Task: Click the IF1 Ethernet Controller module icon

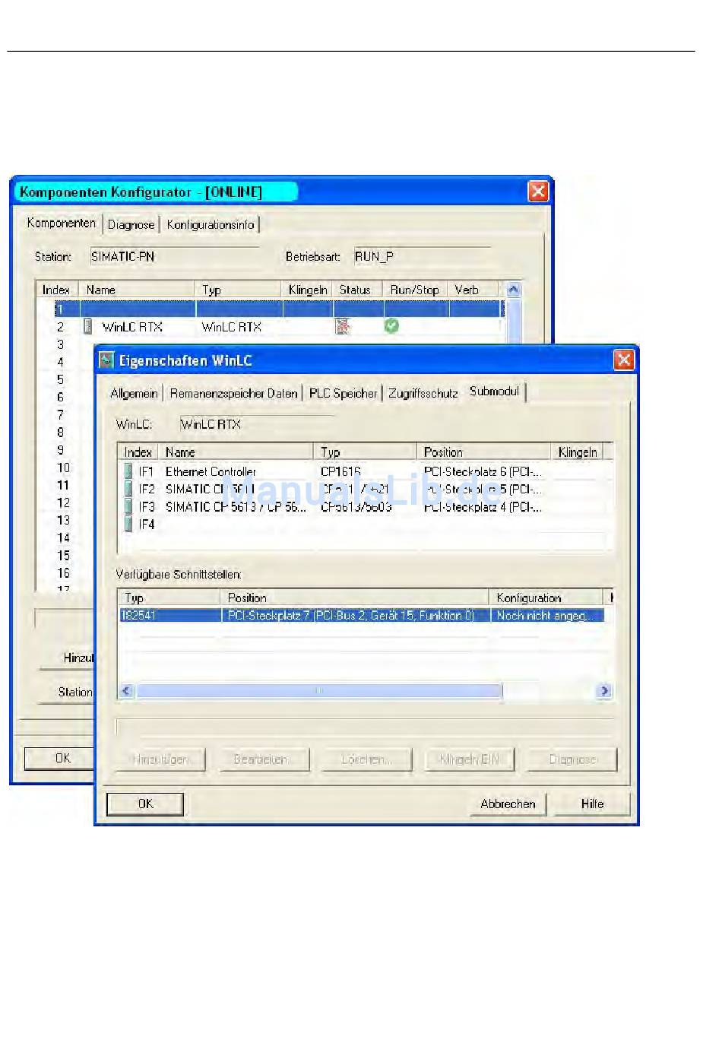Action: click(x=128, y=471)
